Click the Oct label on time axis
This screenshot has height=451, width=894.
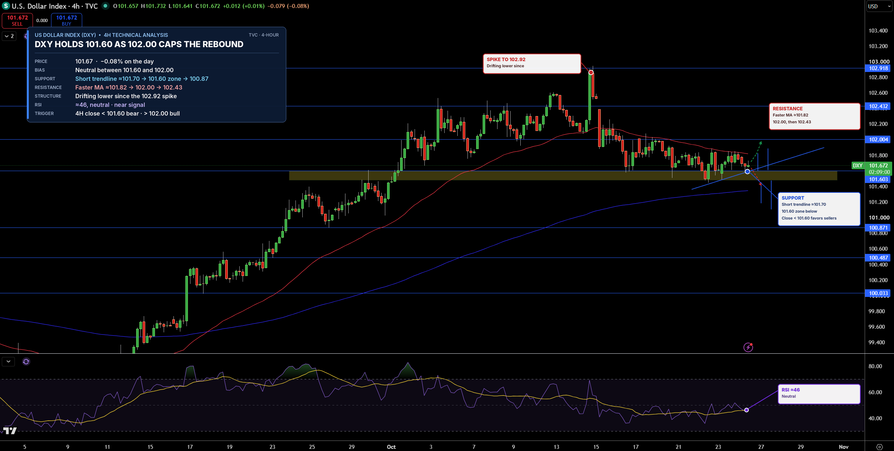tap(391, 447)
